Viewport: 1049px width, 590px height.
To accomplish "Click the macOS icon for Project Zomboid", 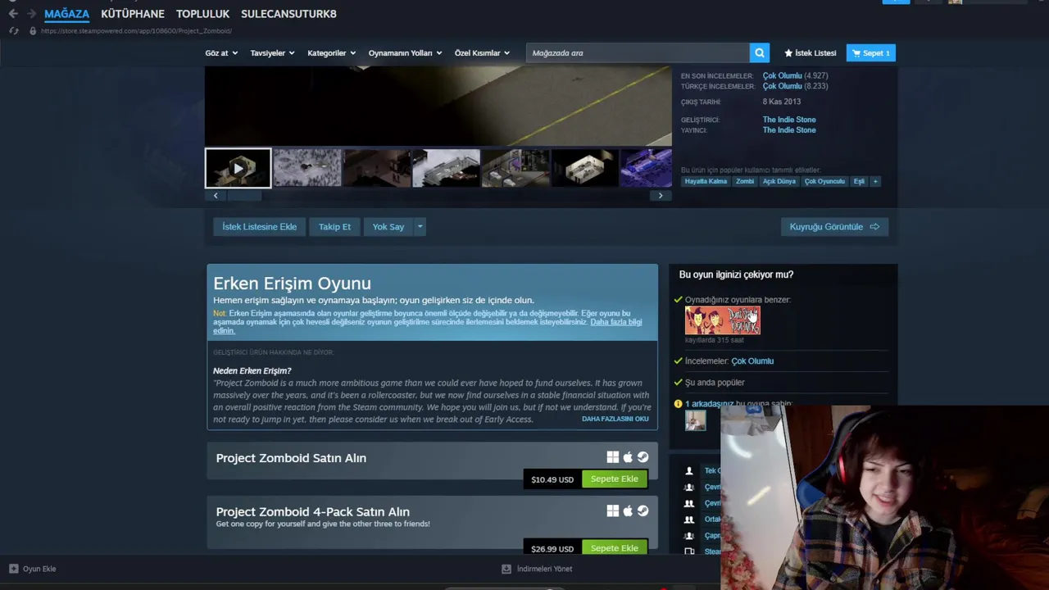I will 628,457.
